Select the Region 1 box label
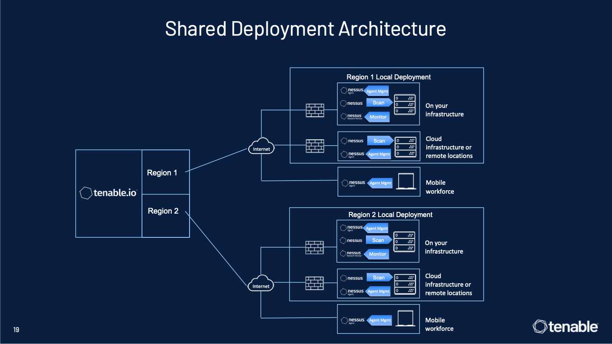This screenshot has height=344, width=612. click(162, 173)
